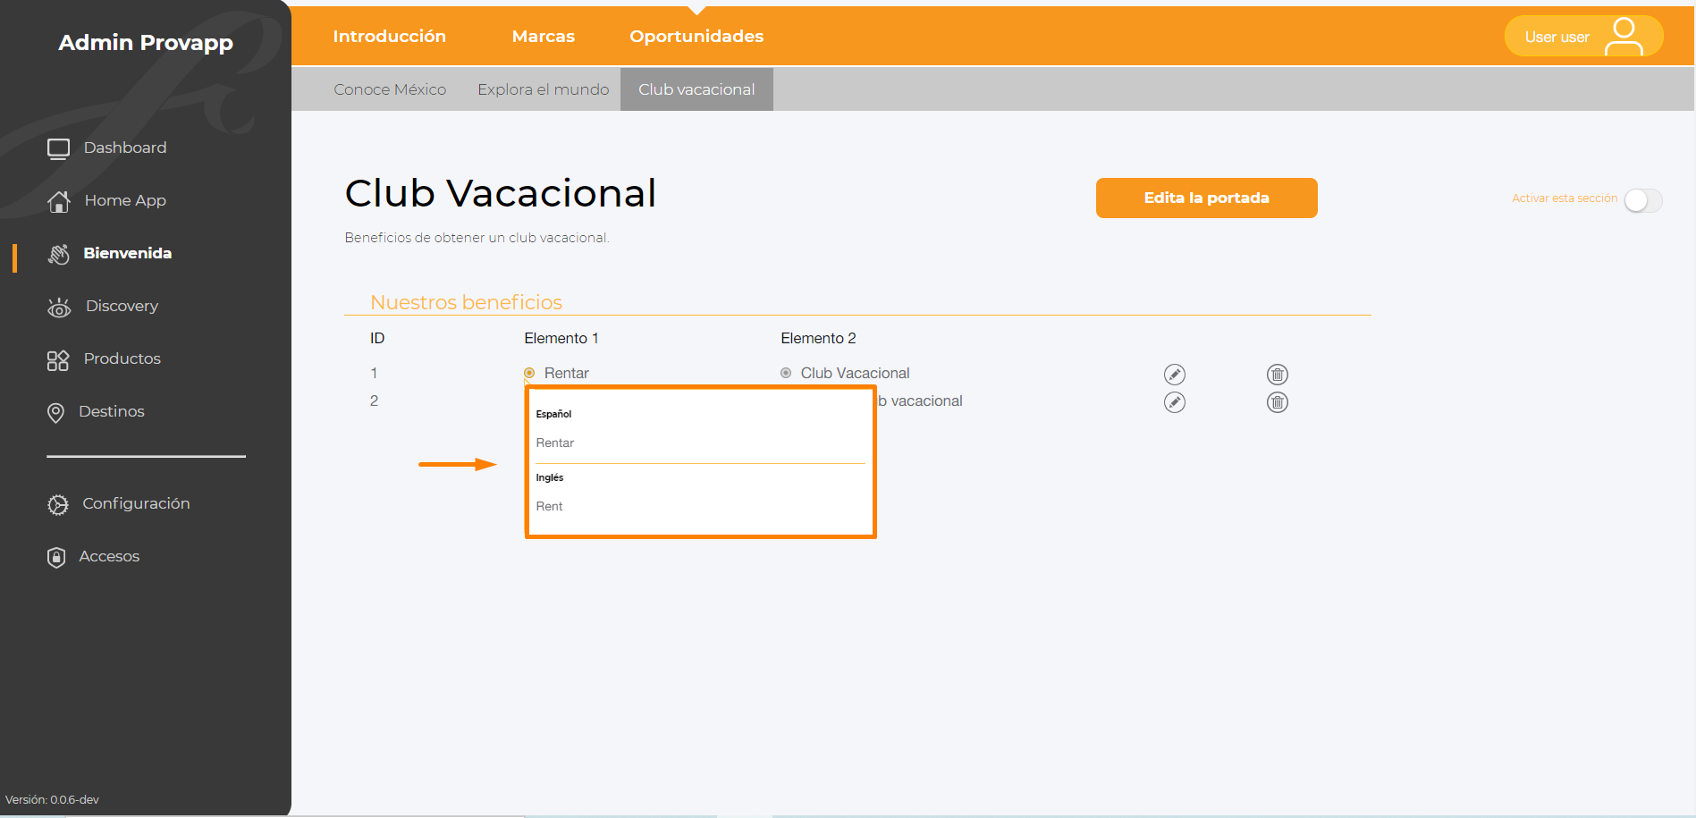Click the Productos grid icon
This screenshot has height=818, width=1696.
(58, 360)
